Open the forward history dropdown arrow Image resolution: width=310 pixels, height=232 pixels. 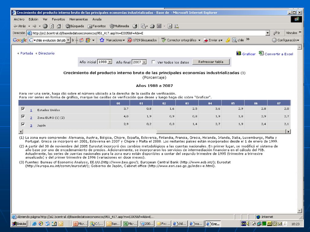click(40, 26)
